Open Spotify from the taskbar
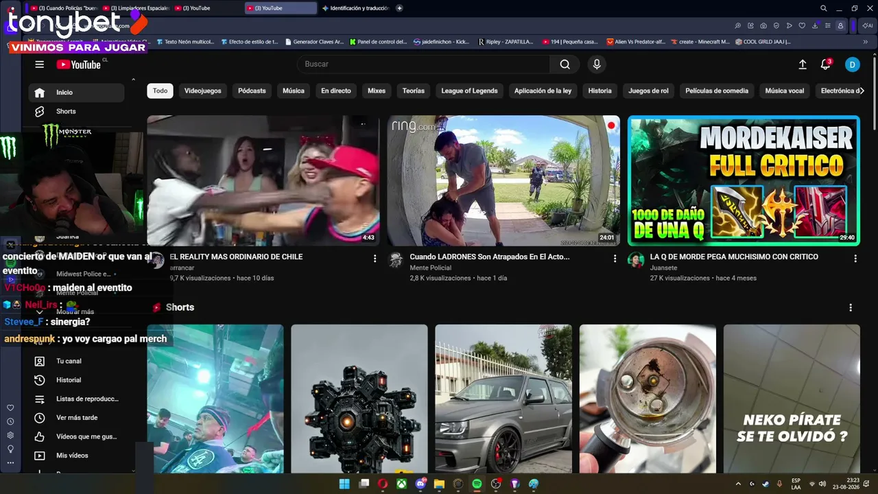Screen dimensions: 878x494 click(477, 484)
